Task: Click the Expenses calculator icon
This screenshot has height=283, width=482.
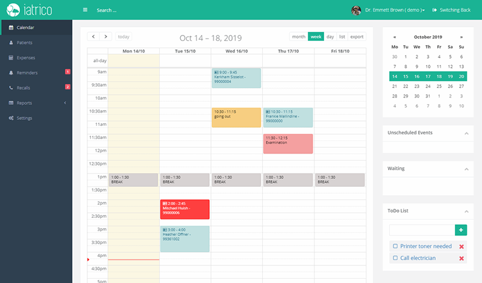Action: coord(11,57)
